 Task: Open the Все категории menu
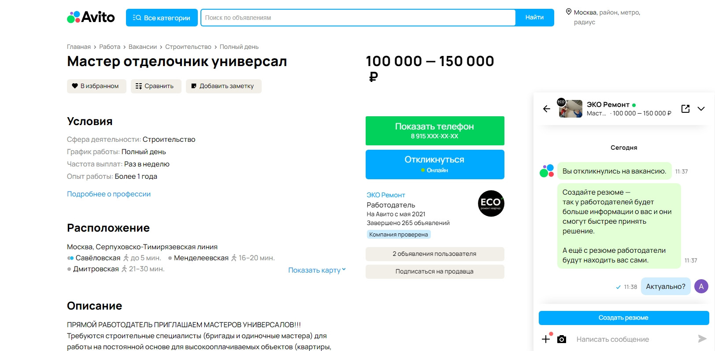coord(162,18)
